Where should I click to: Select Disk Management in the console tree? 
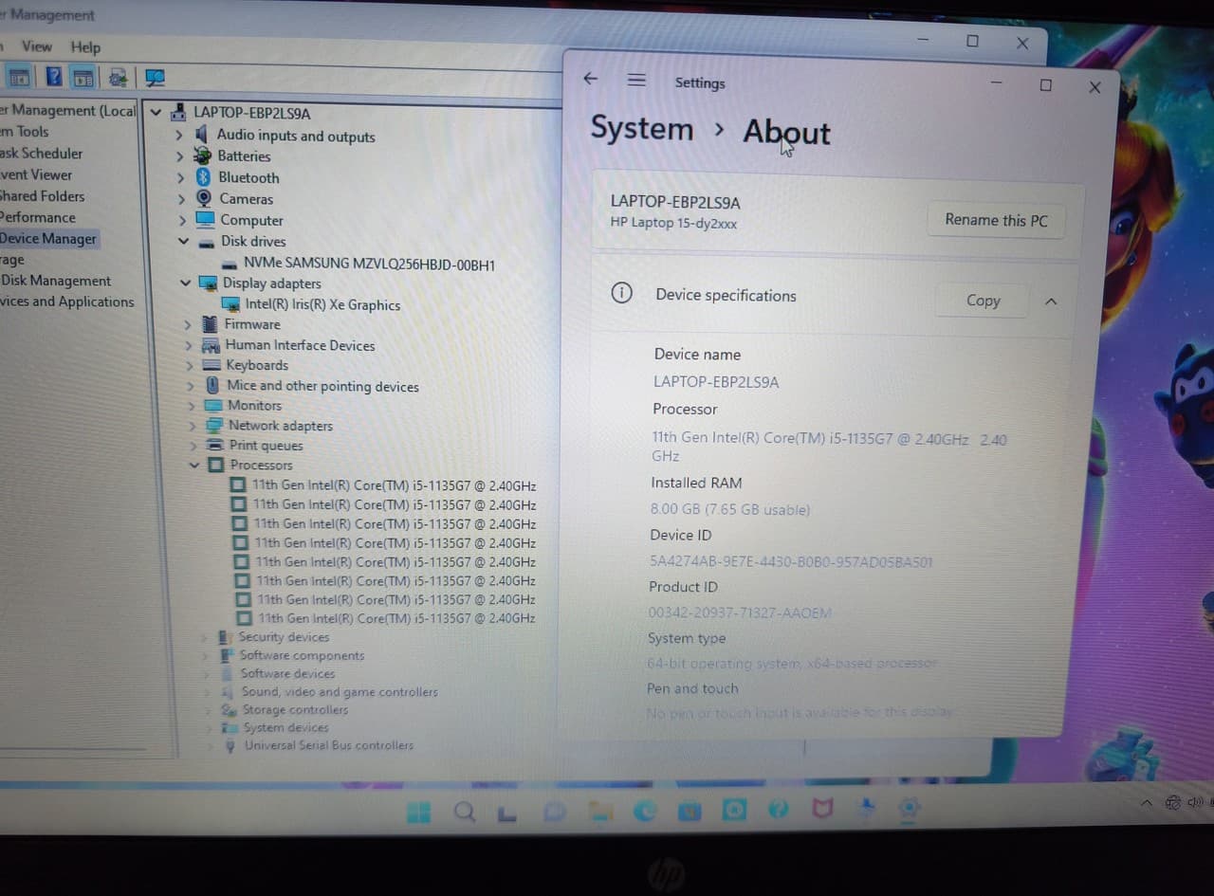(x=56, y=281)
